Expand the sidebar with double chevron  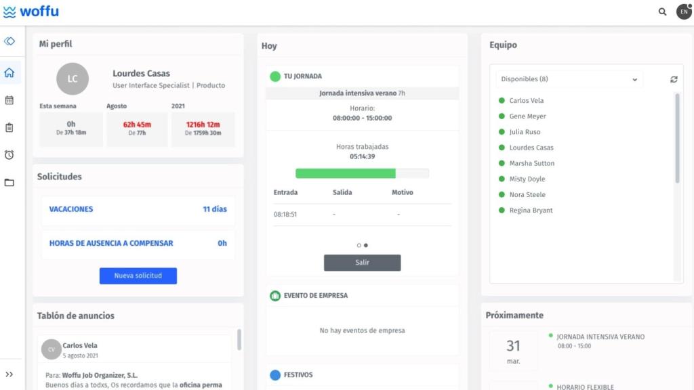(x=9, y=374)
